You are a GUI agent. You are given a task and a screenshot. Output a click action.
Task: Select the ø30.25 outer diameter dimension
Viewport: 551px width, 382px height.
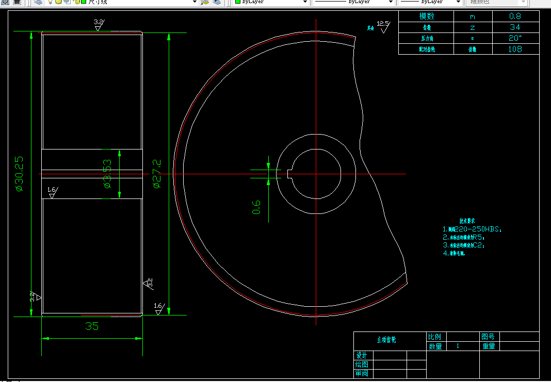(19, 173)
